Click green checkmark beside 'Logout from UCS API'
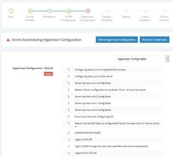The image size is (173, 157). point(69,153)
